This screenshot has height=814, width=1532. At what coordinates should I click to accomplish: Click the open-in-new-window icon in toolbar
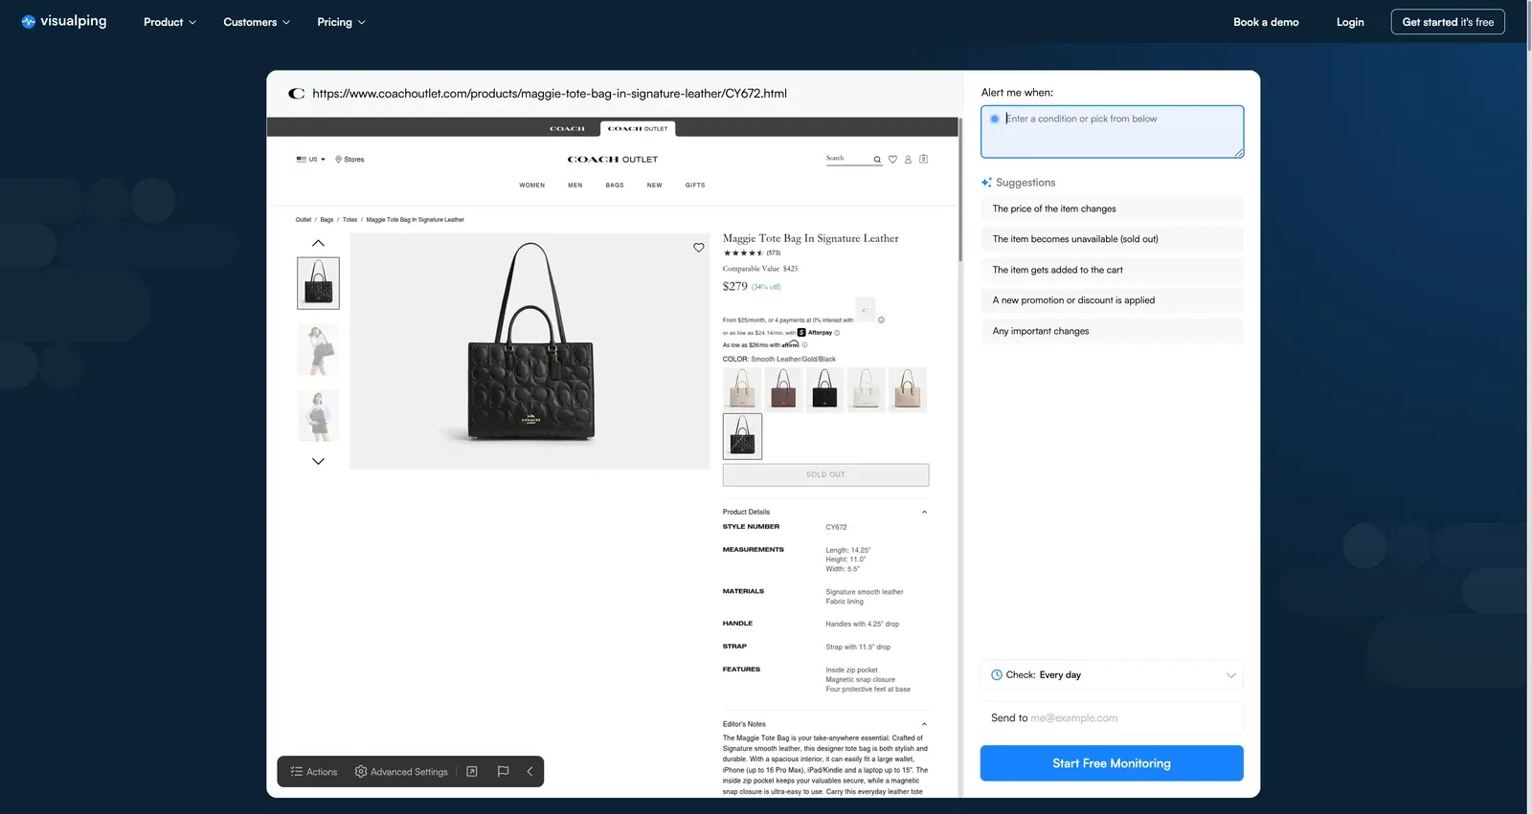click(x=472, y=772)
